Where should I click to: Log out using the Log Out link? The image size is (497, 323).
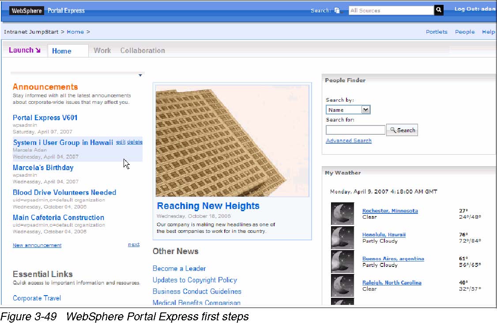click(x=474, y=9)
